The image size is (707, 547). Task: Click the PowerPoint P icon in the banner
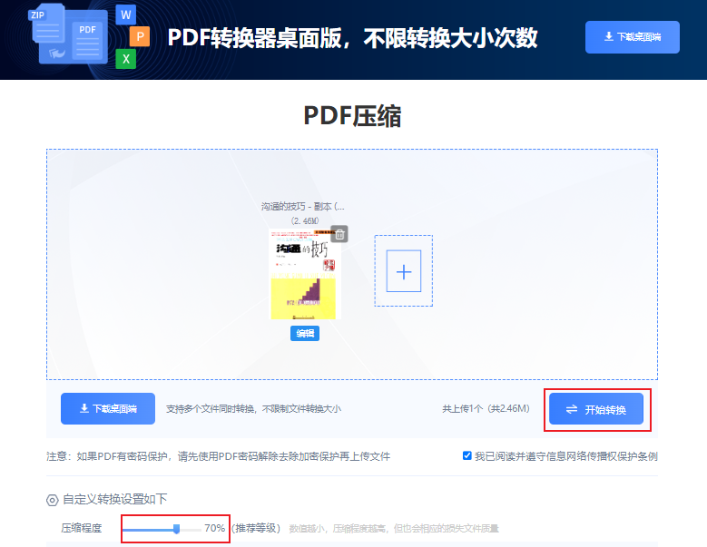(x=140, y=36)
